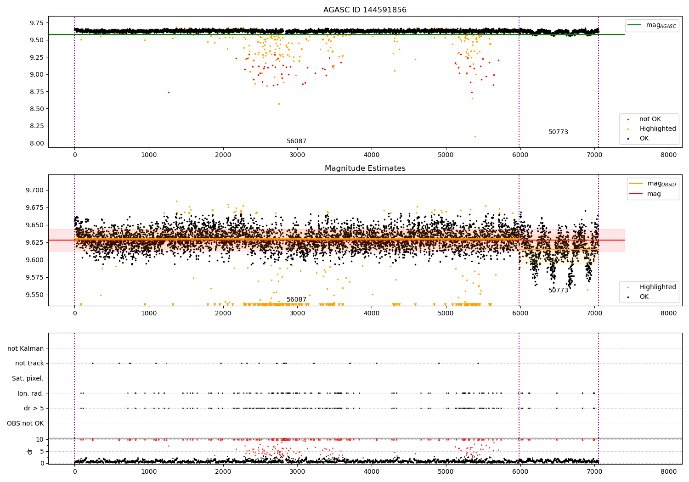Select the "not OK" legend entry

coord(650,119)
